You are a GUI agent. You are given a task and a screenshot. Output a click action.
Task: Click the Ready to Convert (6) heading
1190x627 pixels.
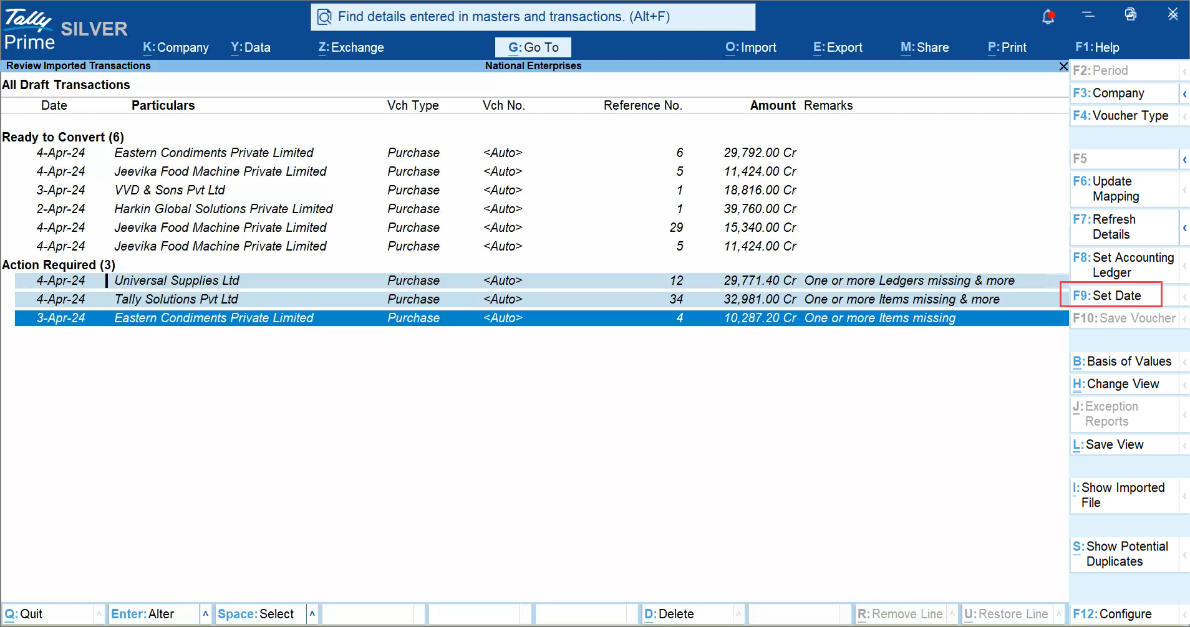tap(63, 137)
